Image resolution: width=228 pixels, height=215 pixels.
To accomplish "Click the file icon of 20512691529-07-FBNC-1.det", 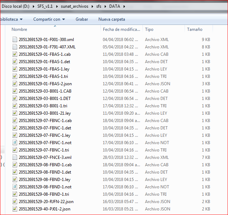I will tap(15, 128).
